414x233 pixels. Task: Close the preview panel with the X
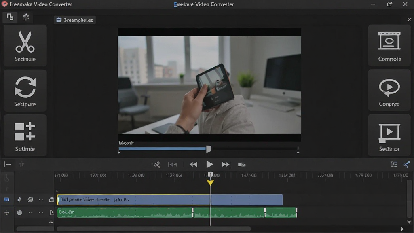(409, 20)
